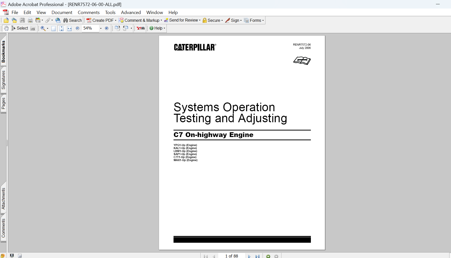
Task: Show the Pages side panel
Action: pos(3,103)
